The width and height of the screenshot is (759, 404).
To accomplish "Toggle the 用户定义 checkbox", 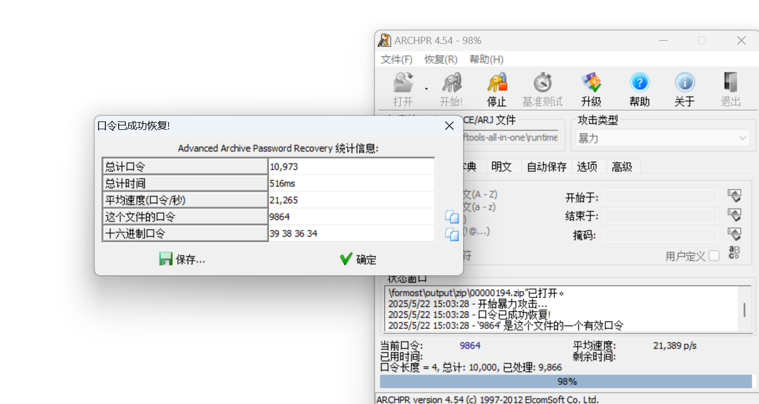I will (714, 256).
